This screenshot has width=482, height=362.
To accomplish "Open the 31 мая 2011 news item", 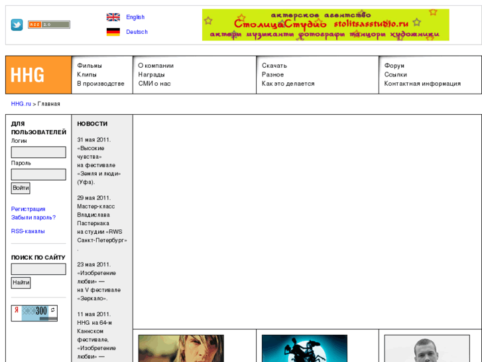I will click(x=99, y=161).
